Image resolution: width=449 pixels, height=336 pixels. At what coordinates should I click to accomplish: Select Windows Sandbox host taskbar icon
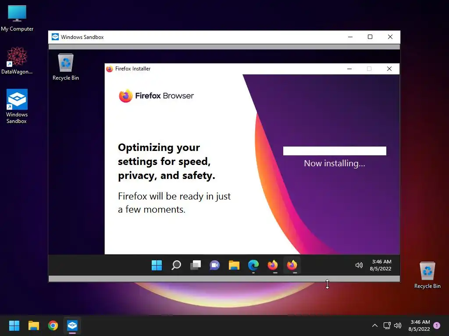[x=72, y=325]
